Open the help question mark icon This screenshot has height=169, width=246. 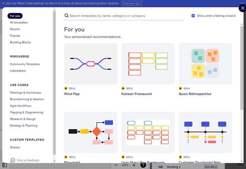tap(143, 165)
